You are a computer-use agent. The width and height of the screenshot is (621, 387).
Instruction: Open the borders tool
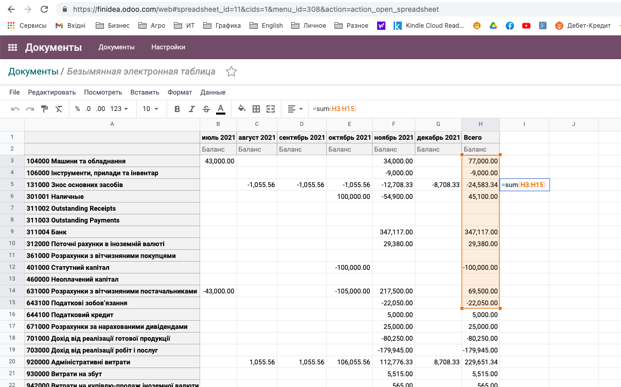coord(256,109)
